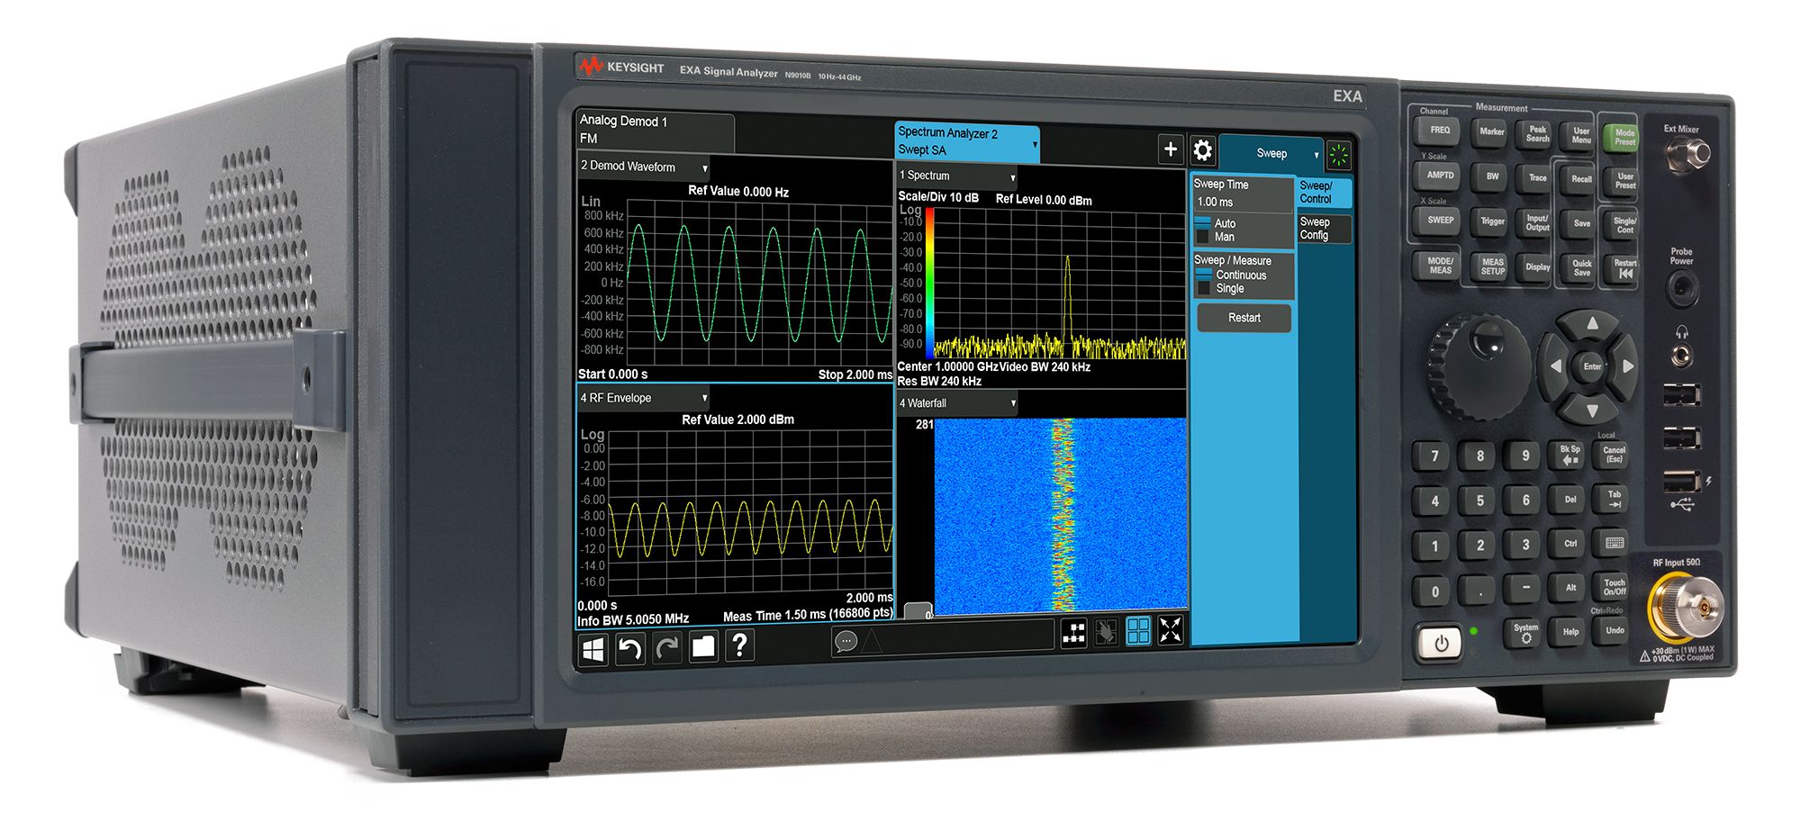Push the MEAS SETUP hardkey
Viewport: 1801px width, 821px height.
coord(1492,266)
